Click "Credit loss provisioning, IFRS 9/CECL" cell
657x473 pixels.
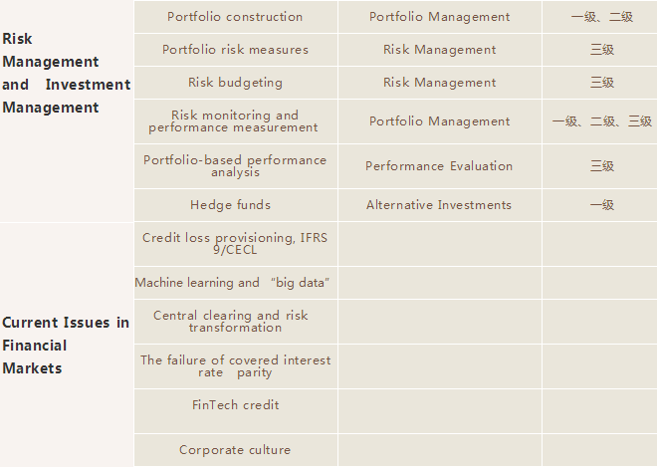(235, 244)
